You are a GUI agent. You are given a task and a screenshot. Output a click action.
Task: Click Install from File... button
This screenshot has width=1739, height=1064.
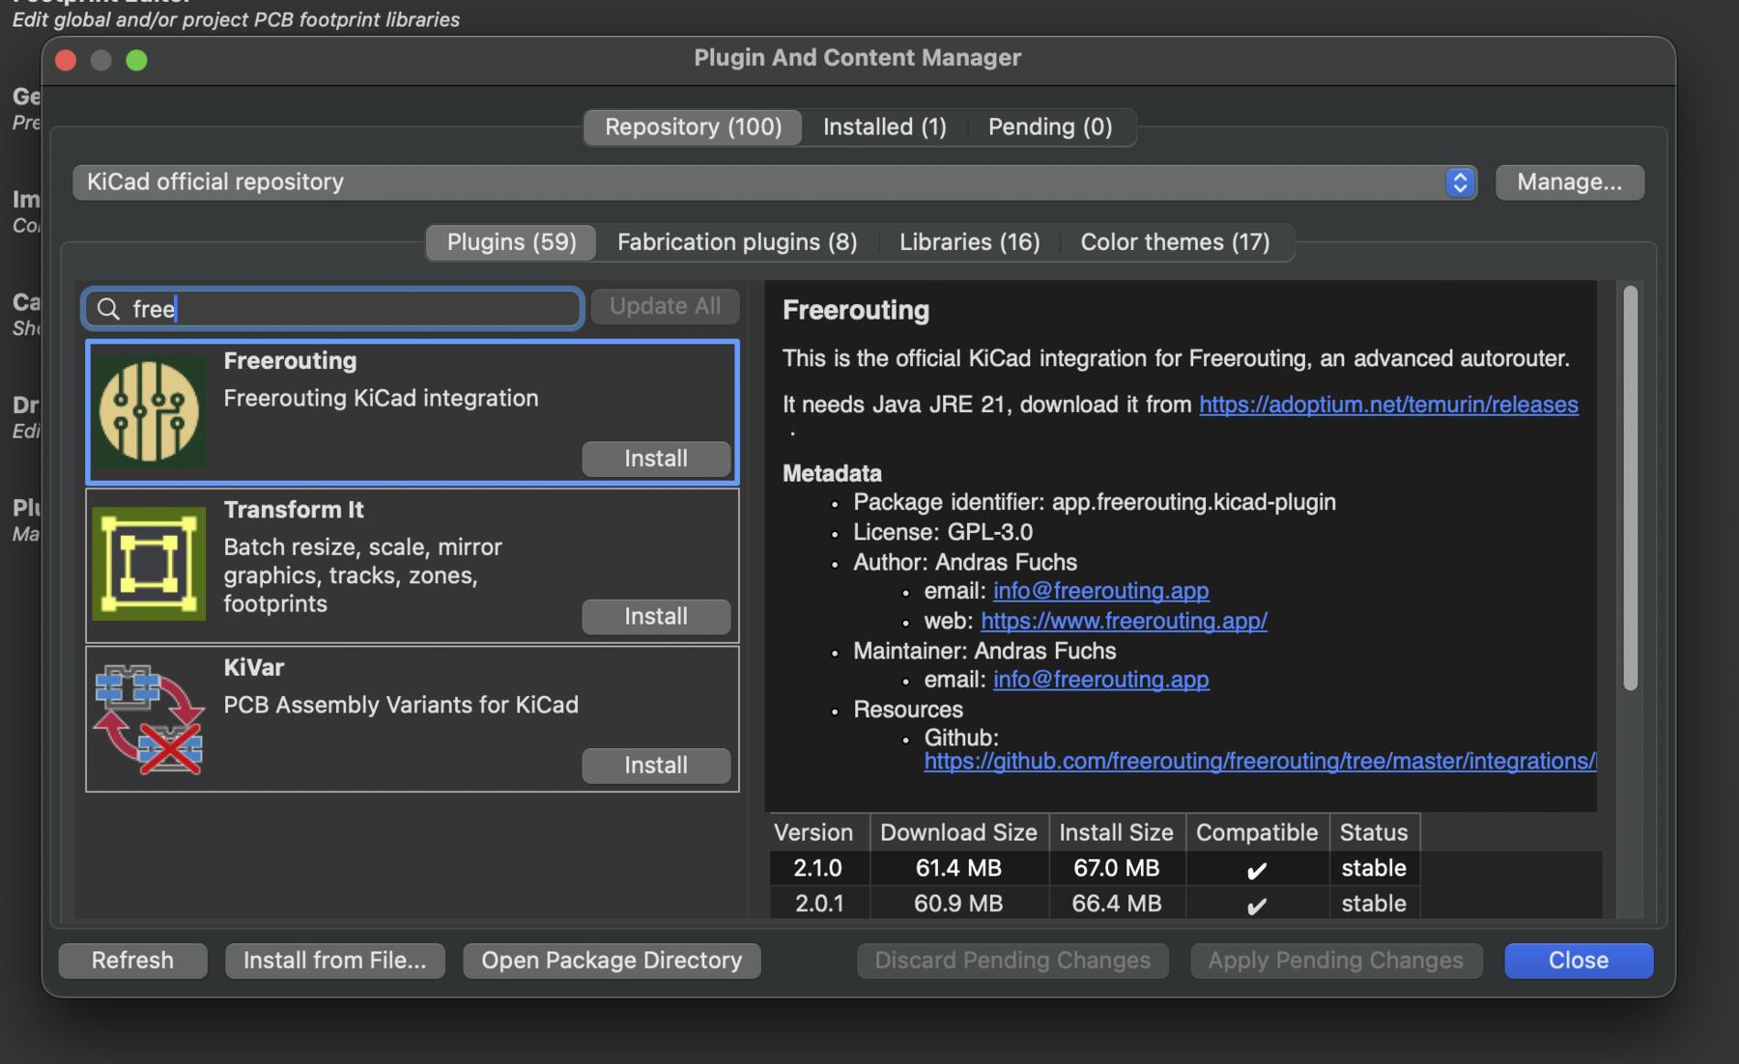(334, 961)
